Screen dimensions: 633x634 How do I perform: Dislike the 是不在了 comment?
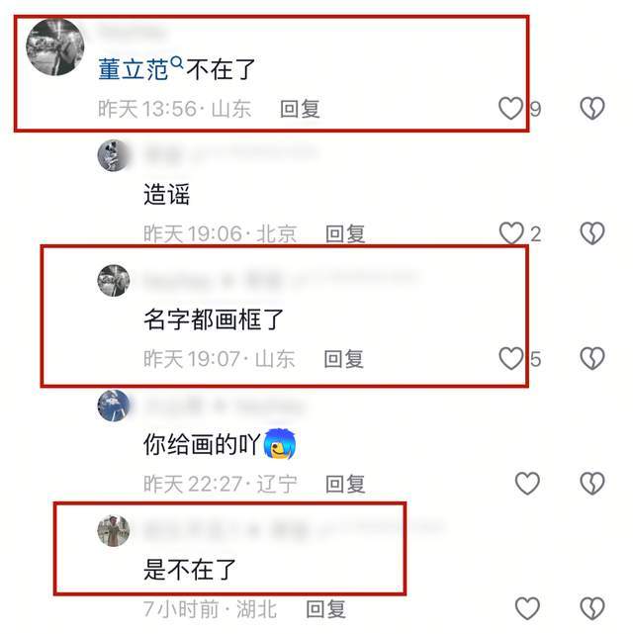pyautogui.click(x=592, y=608)
